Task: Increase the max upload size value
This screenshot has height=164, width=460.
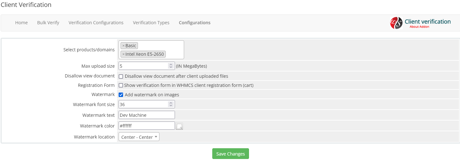Action: pyautogui.click(x=171, y=65)
